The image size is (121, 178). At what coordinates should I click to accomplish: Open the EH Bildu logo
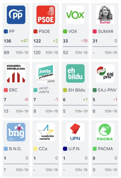[x=75, y=73]
